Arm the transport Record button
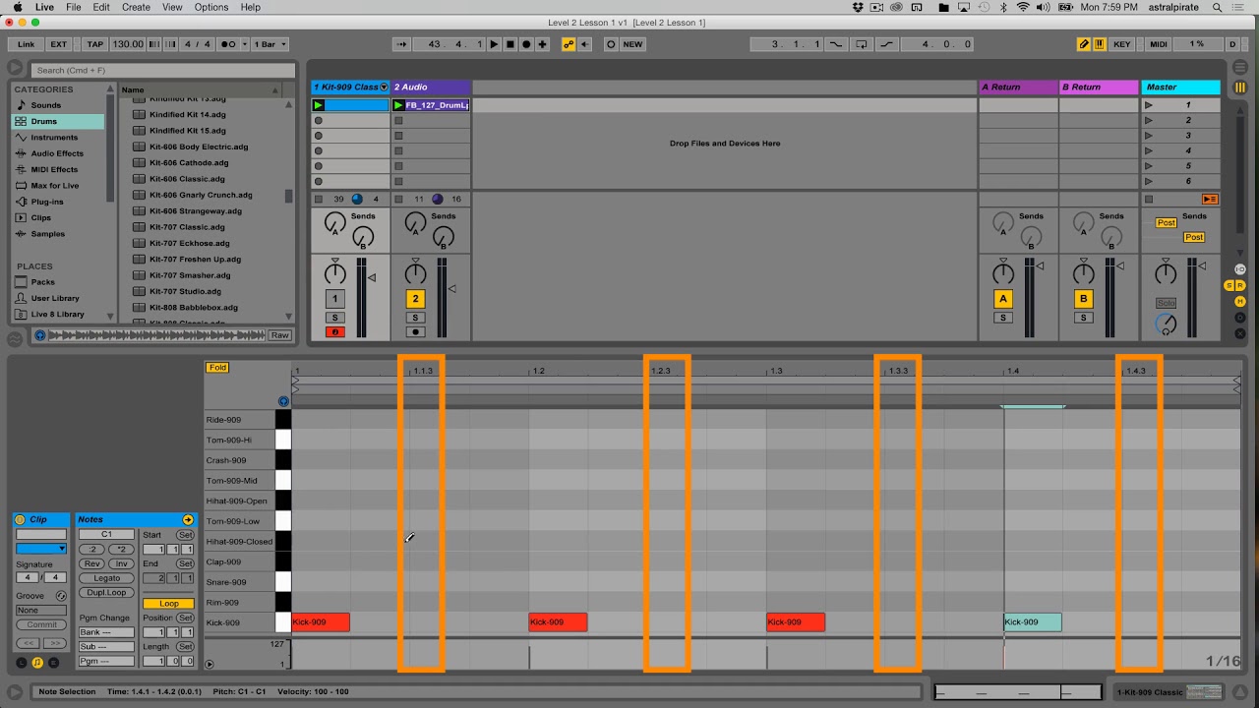Screen dimensions: 1259x708 [x=526, y=44]
